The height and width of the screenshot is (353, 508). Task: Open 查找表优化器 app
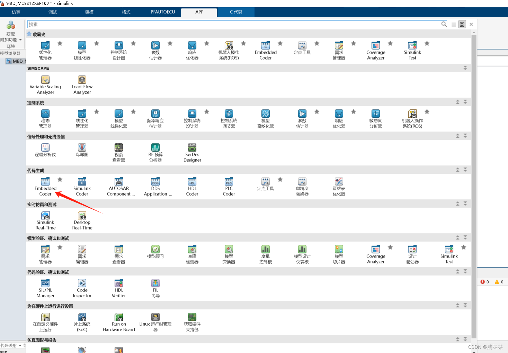tap(339, 187)
